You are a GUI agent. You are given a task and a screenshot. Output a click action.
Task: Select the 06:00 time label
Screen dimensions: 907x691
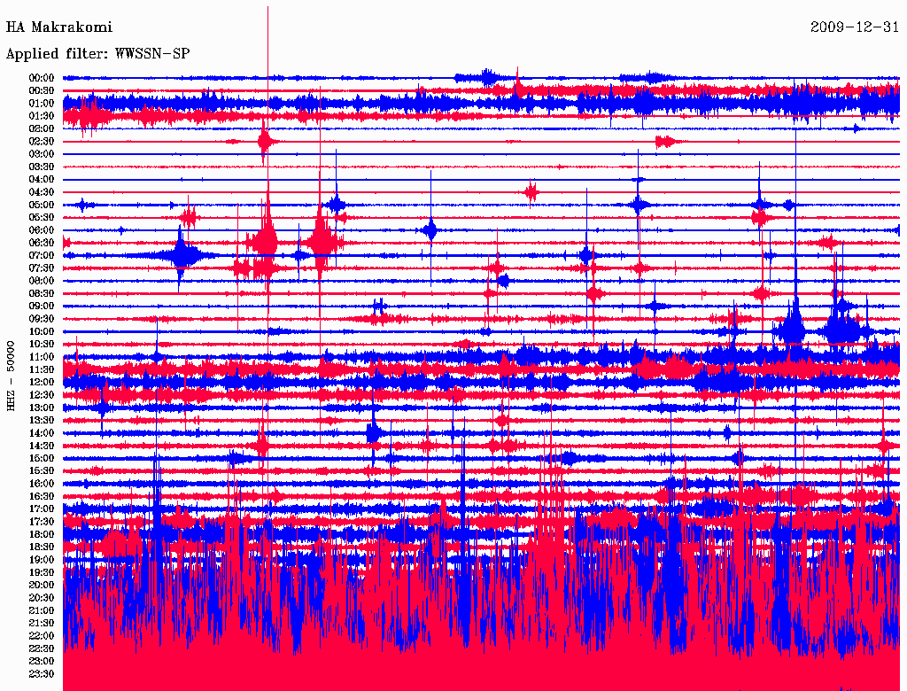pyautogui.click(x=42, y=229)
